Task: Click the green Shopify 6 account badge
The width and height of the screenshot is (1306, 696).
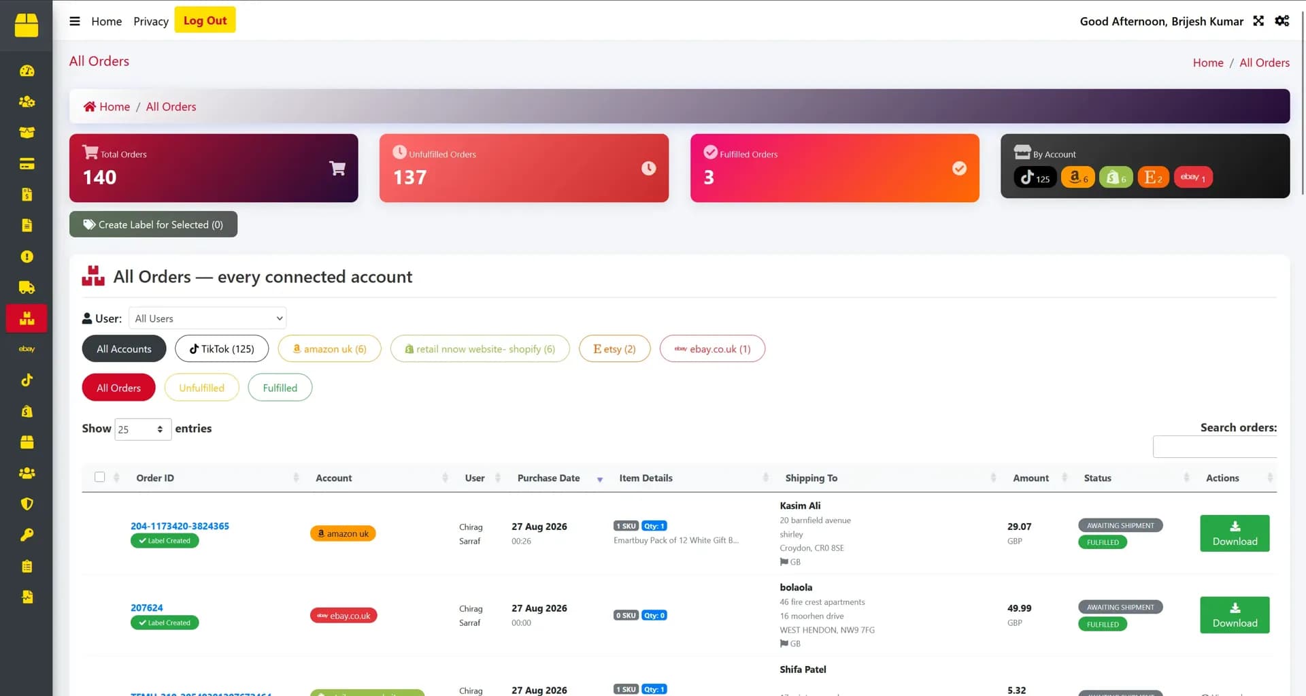Action: coord(1116,178)
